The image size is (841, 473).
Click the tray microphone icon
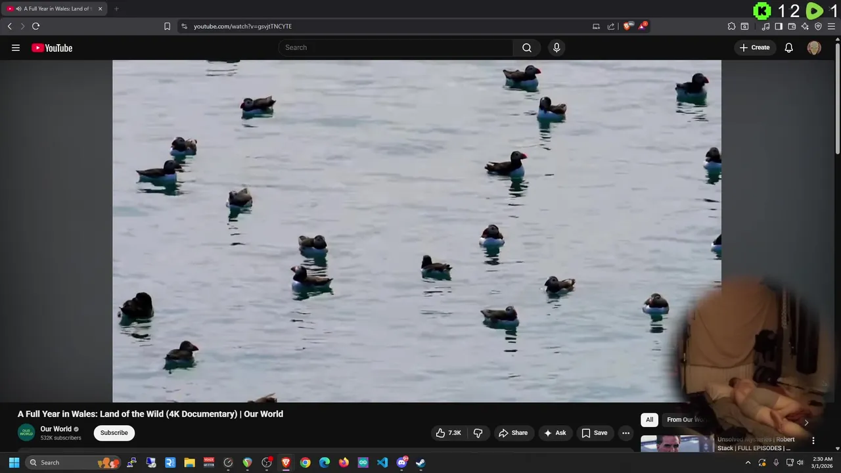[x=776, y=462]
